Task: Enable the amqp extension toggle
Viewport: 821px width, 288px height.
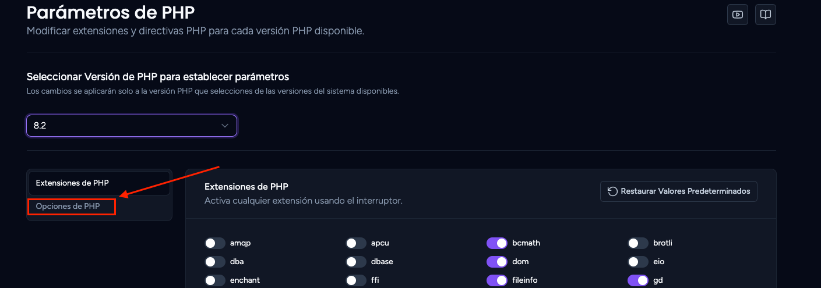Action: click(215, 243)
